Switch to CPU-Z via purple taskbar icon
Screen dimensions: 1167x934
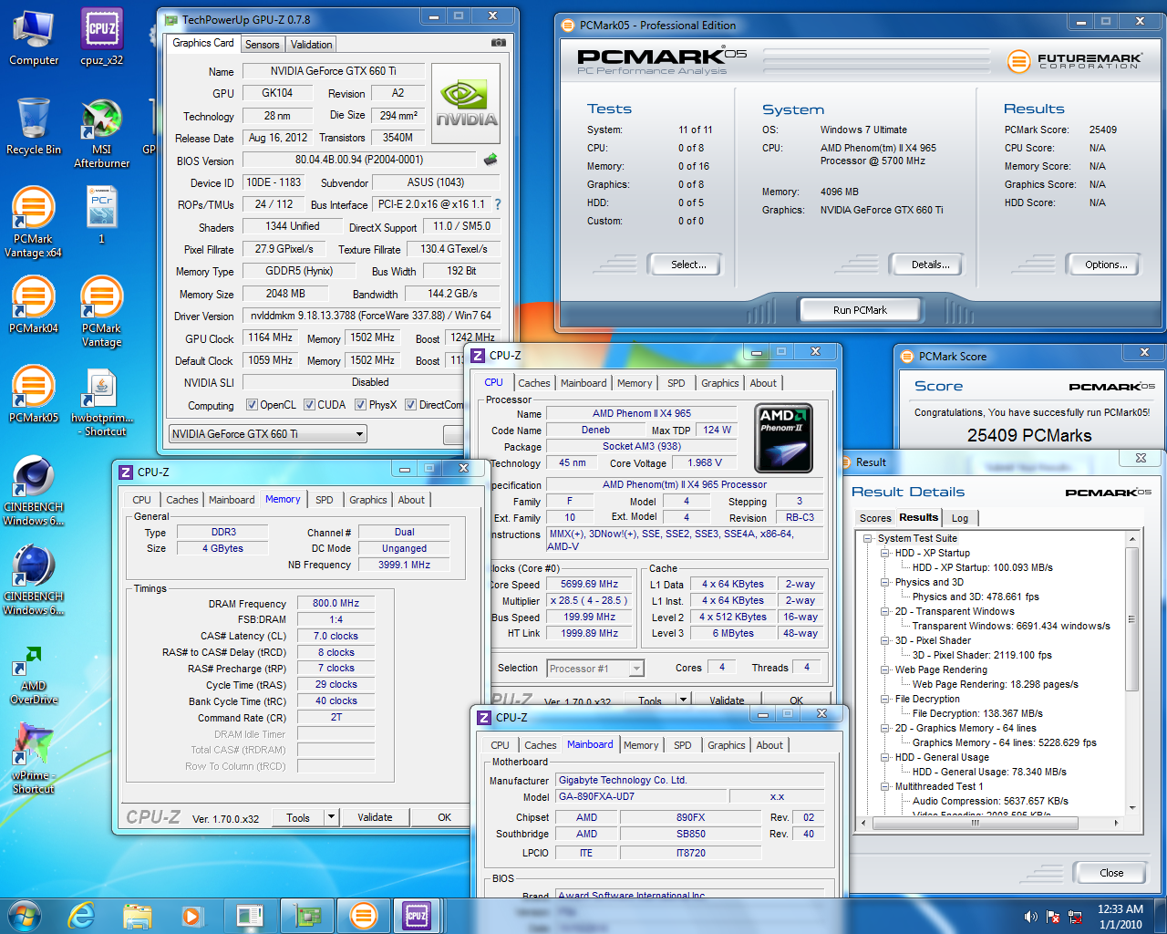(x=417, y=916)
